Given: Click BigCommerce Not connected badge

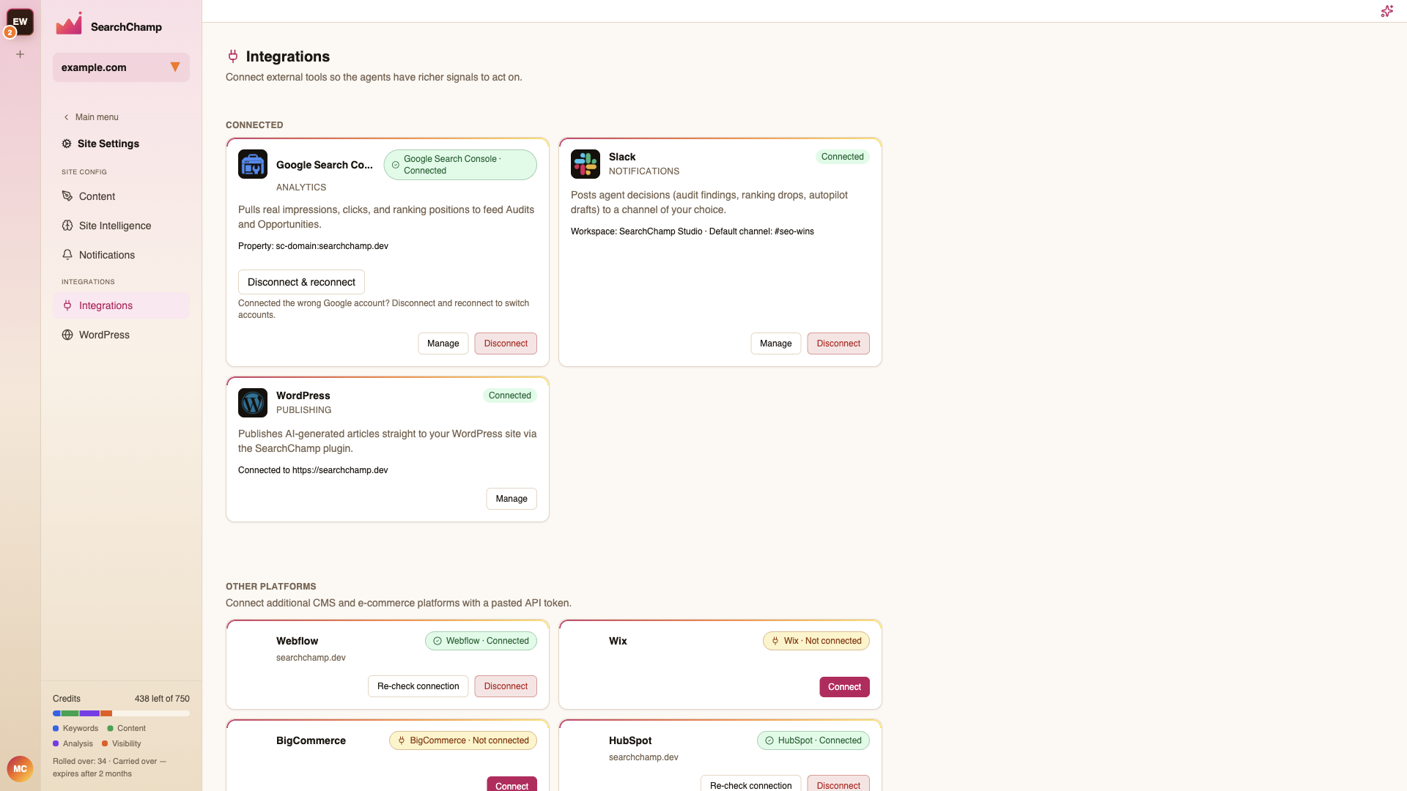Looking at the screenshot, I should pyautogui.click(x=463, y=740).
